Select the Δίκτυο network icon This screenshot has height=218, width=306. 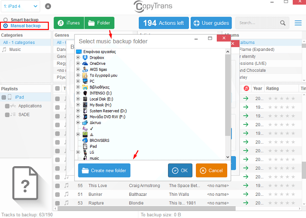tap(85, 123)
